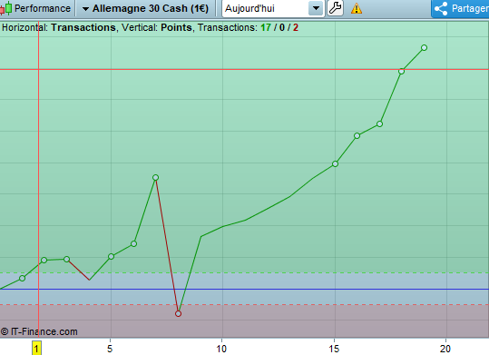Image resolution: width=489 pixels, height=355 pixels.
Task: Click the x-axis label 10
Action: (x=221, y=349)
